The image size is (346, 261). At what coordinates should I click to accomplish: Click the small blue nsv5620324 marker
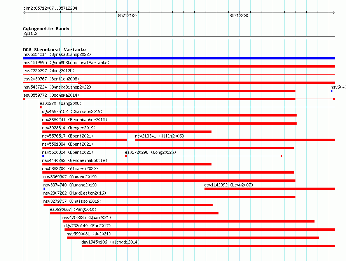[43, 156]
